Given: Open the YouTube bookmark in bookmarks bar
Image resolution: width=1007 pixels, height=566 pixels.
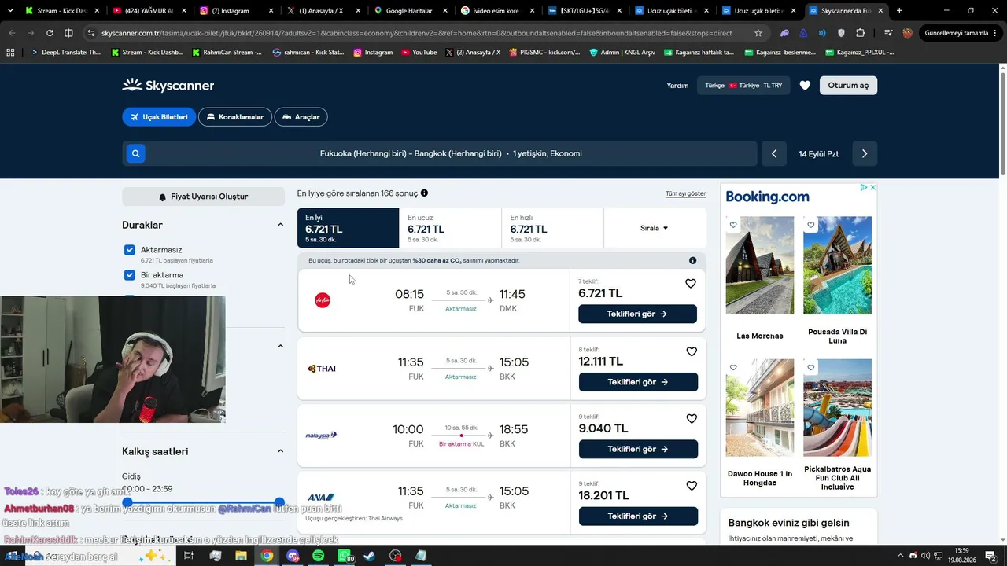Looking at the screenshot, I should [419, 52].
